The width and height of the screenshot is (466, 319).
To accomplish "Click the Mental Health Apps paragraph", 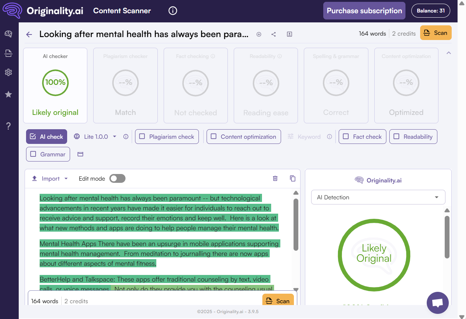I will (x=159, y=253).
